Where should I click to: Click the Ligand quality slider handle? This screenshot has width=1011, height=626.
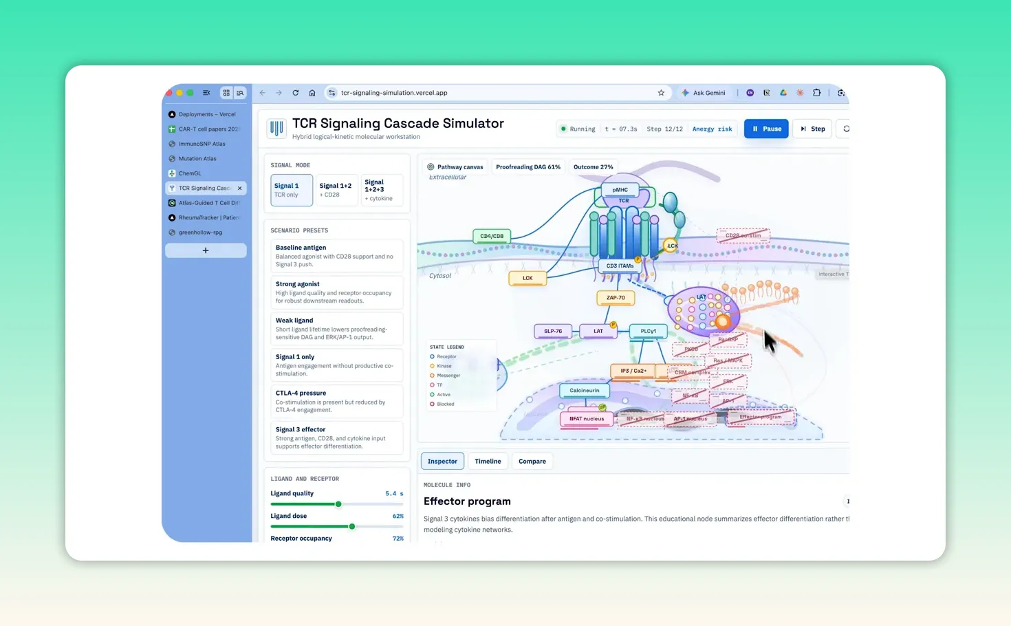(338, 504)
